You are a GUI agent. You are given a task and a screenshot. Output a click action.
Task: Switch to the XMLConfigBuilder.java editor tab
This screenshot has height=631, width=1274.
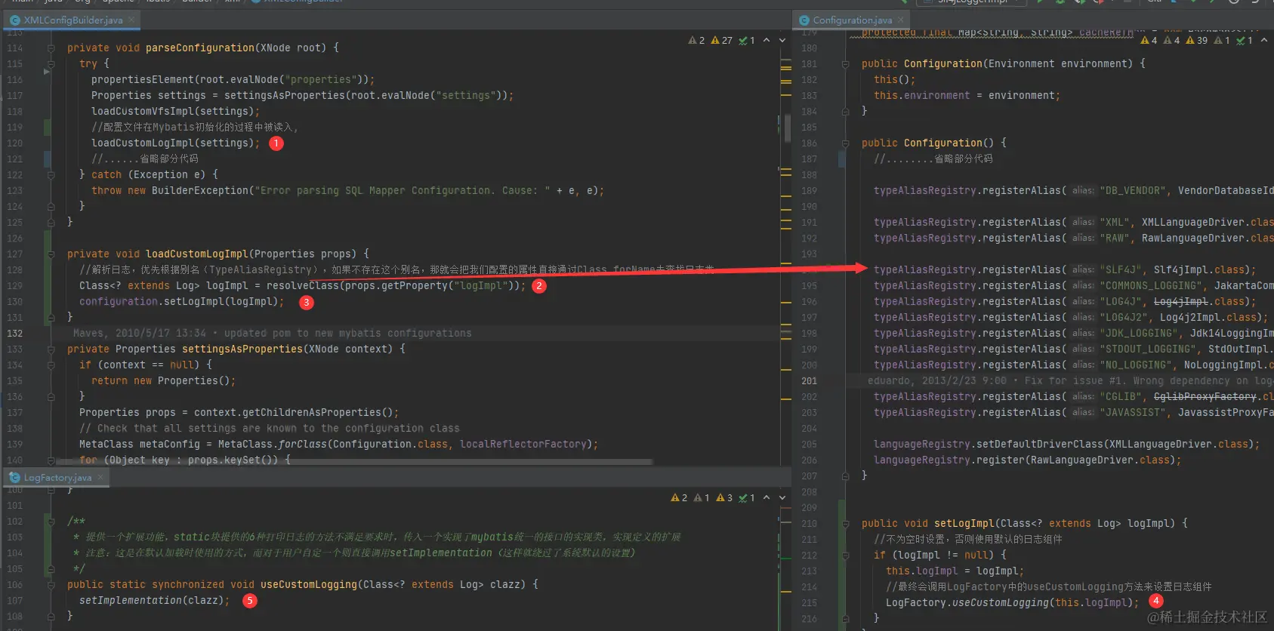[x=73, y=20]
